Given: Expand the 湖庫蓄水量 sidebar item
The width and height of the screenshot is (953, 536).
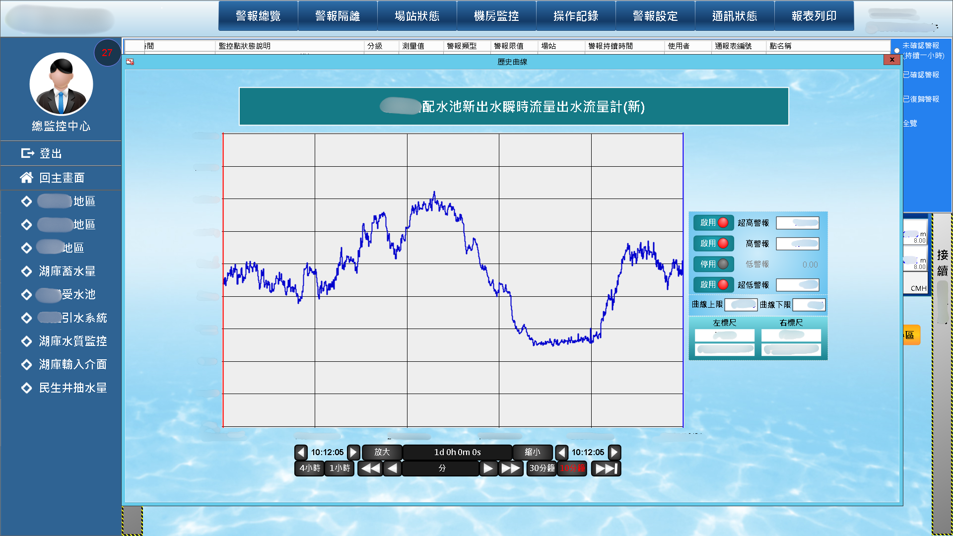Looking at the screenshot, I should [67, 271].
